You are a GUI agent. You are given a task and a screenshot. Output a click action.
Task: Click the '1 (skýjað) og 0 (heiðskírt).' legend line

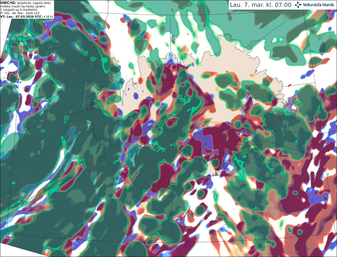[19, 9]
